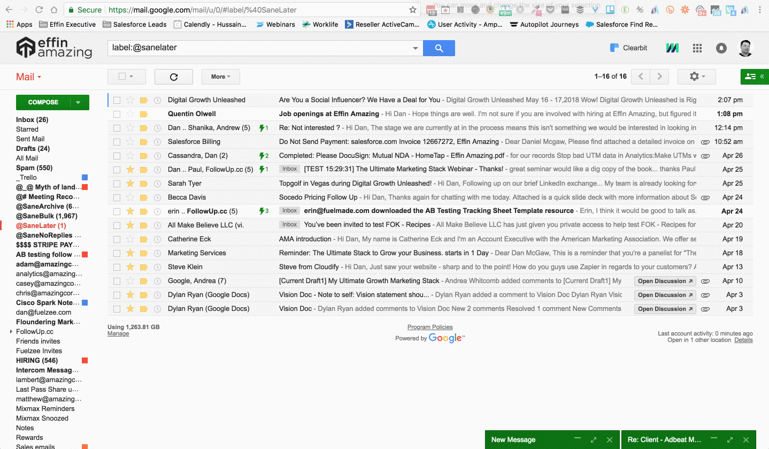Click the label:@sanelater search field

click(x=259, y=48)
